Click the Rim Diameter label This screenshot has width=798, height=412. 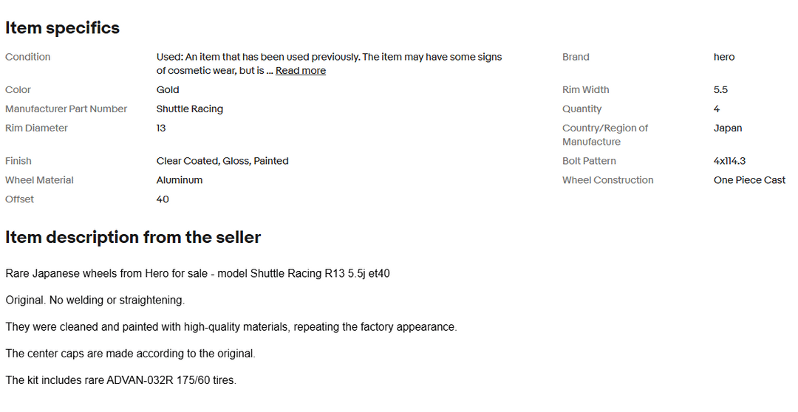(36, 128)
